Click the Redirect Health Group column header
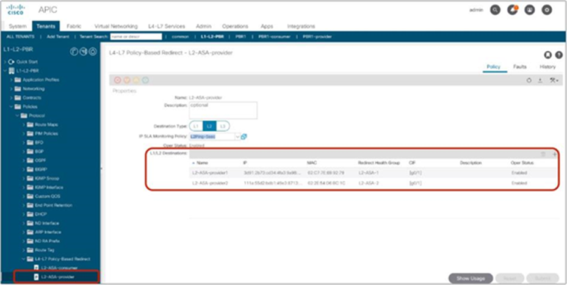The image size is (567, 285). pyautogui.click(x=379, y=163)
